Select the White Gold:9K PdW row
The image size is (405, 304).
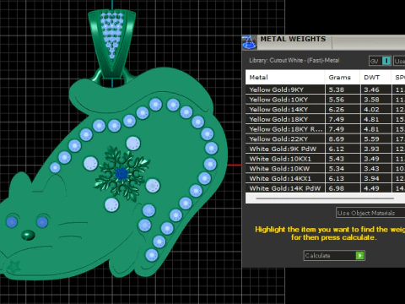coord(325,149)
